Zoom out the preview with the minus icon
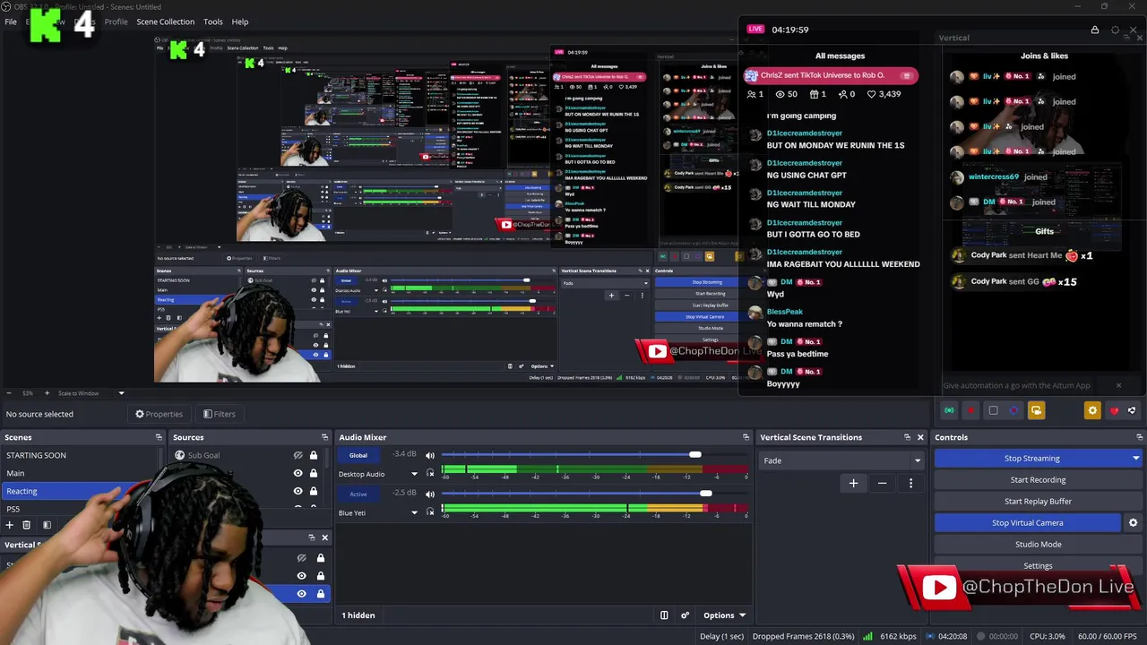 (x=9, y=393)
